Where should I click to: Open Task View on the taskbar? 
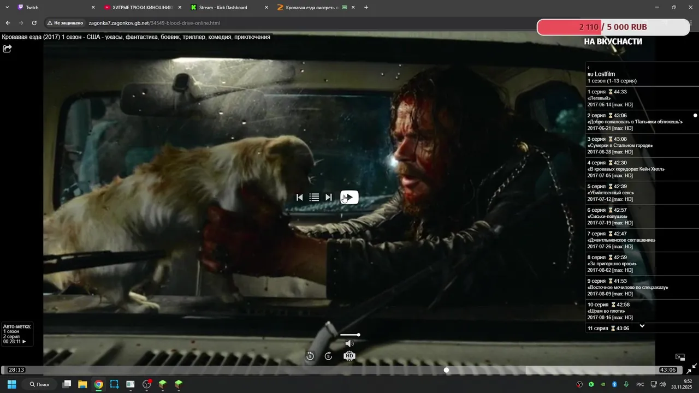coord(67,384)
